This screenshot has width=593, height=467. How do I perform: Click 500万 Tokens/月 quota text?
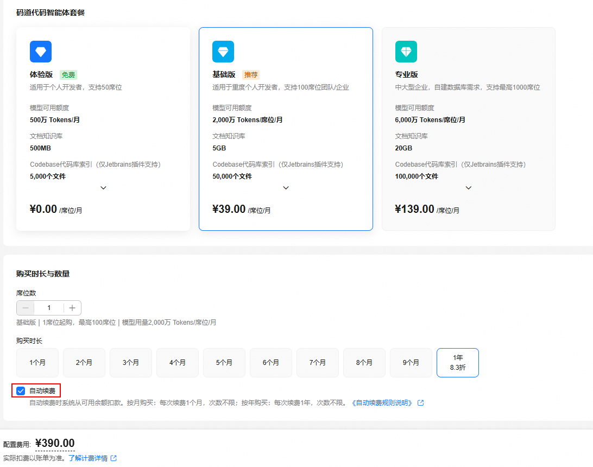click(55, 120)
